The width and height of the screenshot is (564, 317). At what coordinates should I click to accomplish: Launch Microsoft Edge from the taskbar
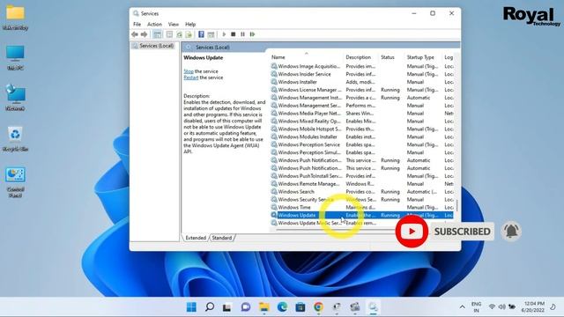point(282,307)
